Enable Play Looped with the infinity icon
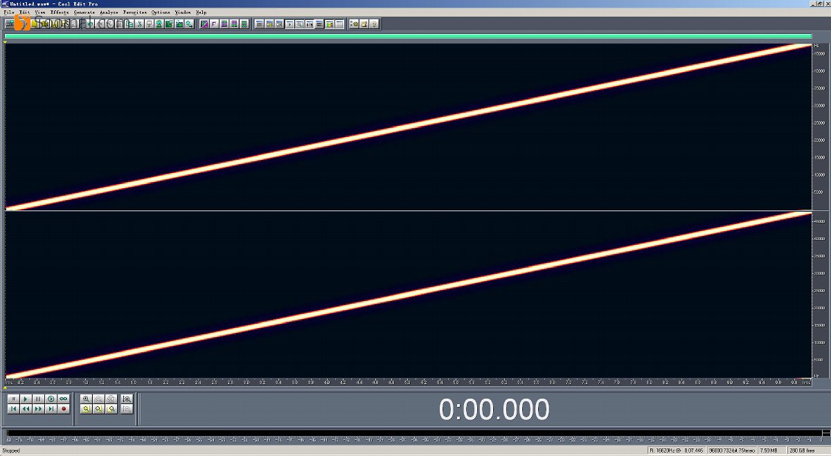The image size is (831, 456). (63, 399)
